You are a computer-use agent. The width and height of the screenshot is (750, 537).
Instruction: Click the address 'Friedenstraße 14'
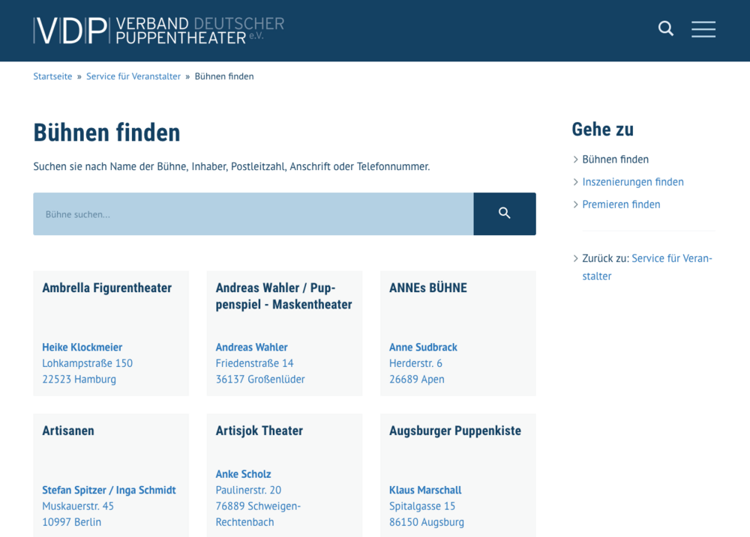click(254, 363)
